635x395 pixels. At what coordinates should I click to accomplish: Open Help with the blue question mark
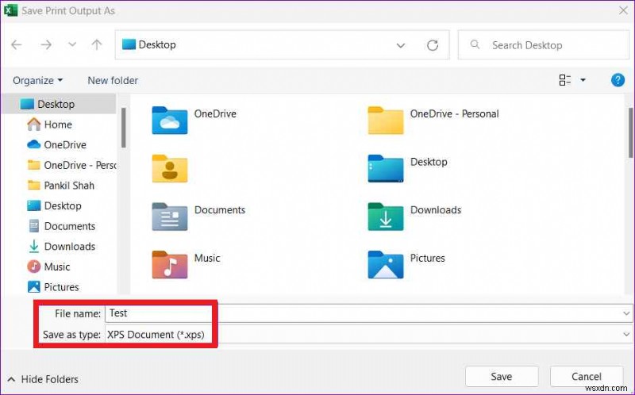(618, 80)
